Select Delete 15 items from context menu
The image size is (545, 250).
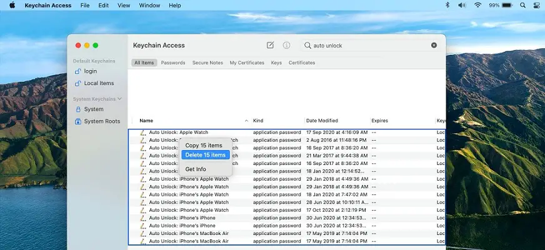tap(206, 155)
